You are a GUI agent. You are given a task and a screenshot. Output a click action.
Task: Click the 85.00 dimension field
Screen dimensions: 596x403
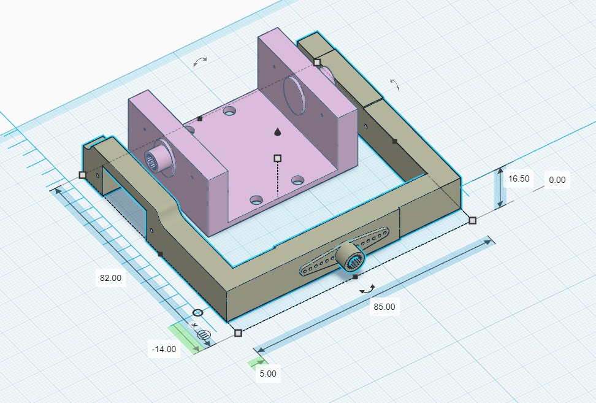[x=384, y=307]
